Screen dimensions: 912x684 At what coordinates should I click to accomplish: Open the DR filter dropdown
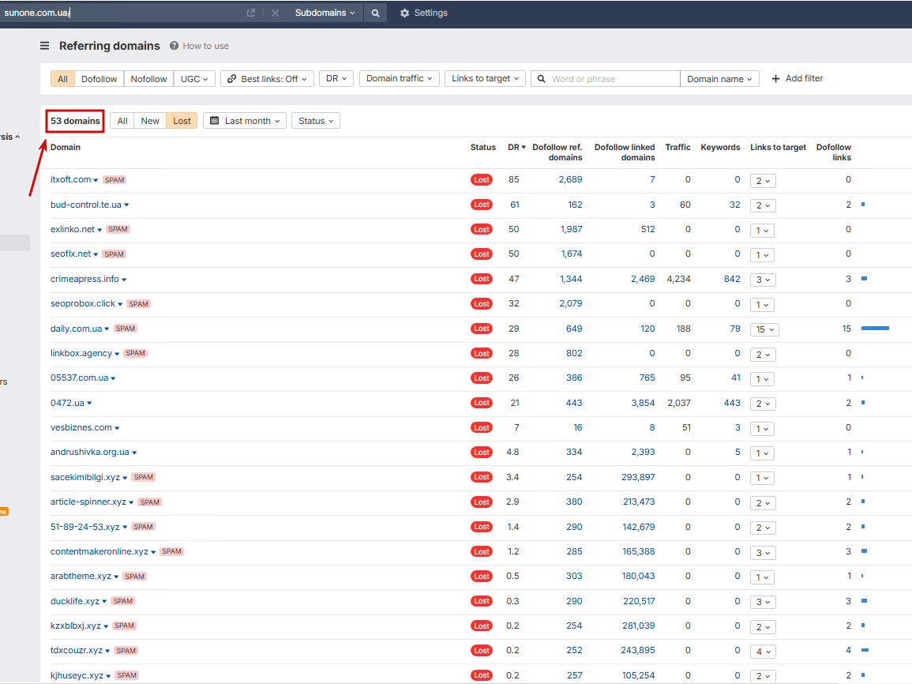tap(336, 78)
